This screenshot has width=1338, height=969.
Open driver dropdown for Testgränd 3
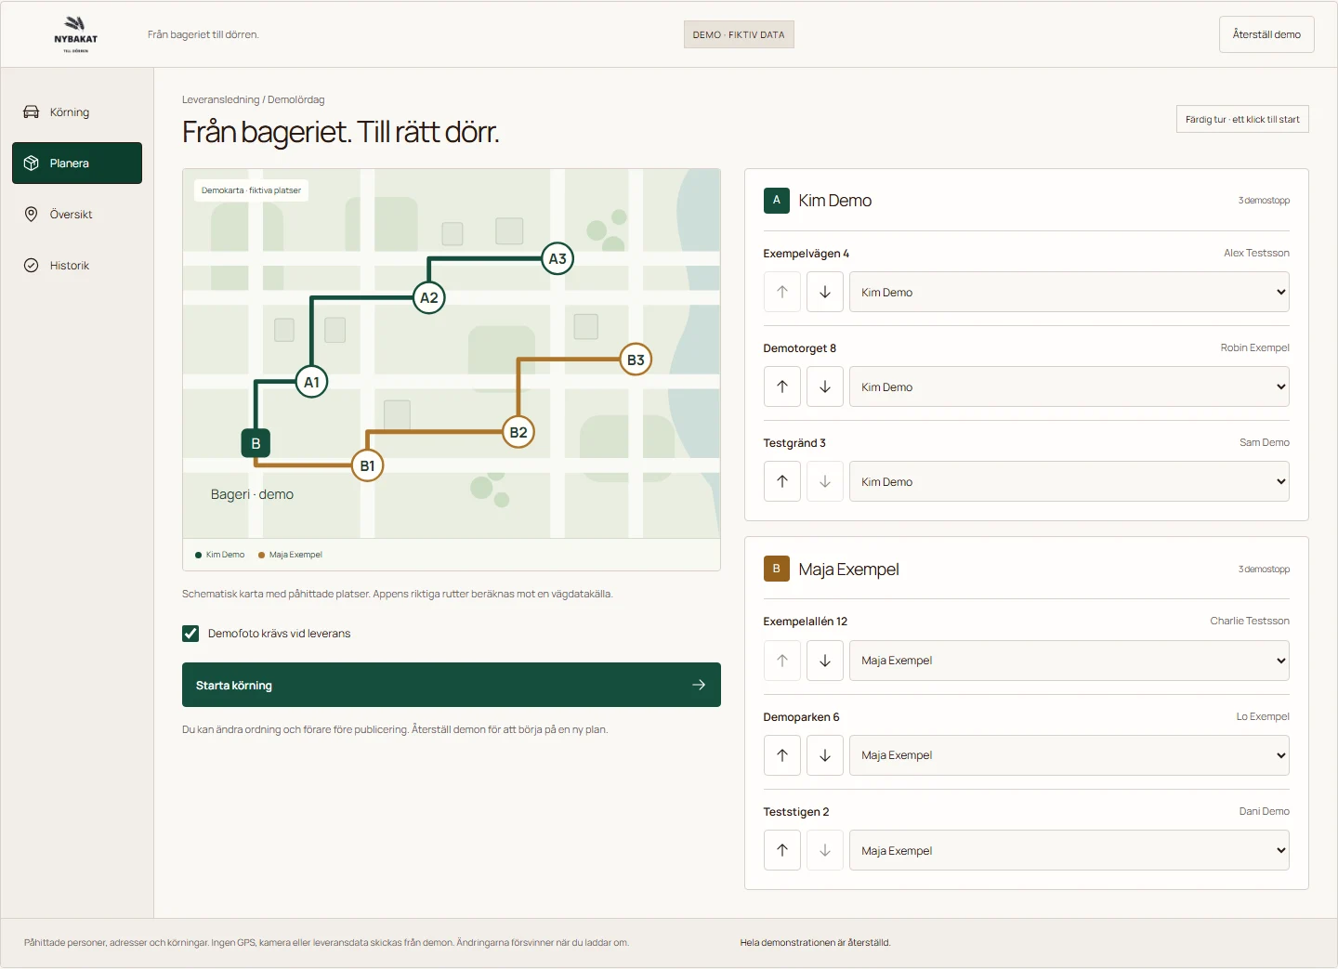click(1069, 481)
